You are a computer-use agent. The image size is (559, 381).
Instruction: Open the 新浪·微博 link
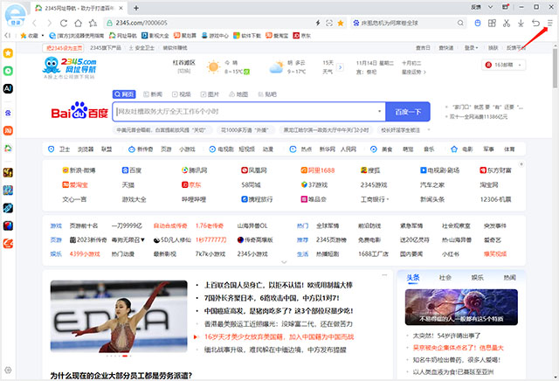(79, 170)
